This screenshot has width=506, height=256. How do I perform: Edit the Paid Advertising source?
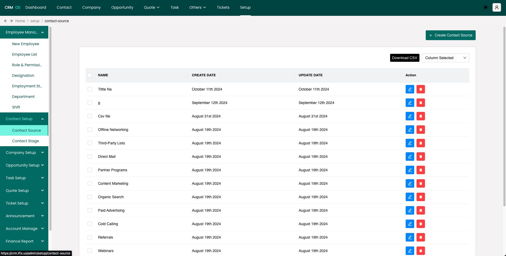pyautogui.click(x=410, y=210)
